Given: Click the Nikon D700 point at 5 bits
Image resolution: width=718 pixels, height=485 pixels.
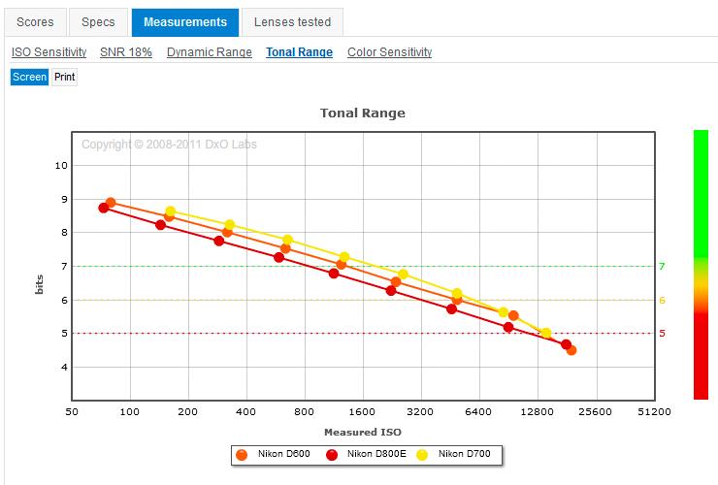Looking at the screenshot, I should point(546,333).
